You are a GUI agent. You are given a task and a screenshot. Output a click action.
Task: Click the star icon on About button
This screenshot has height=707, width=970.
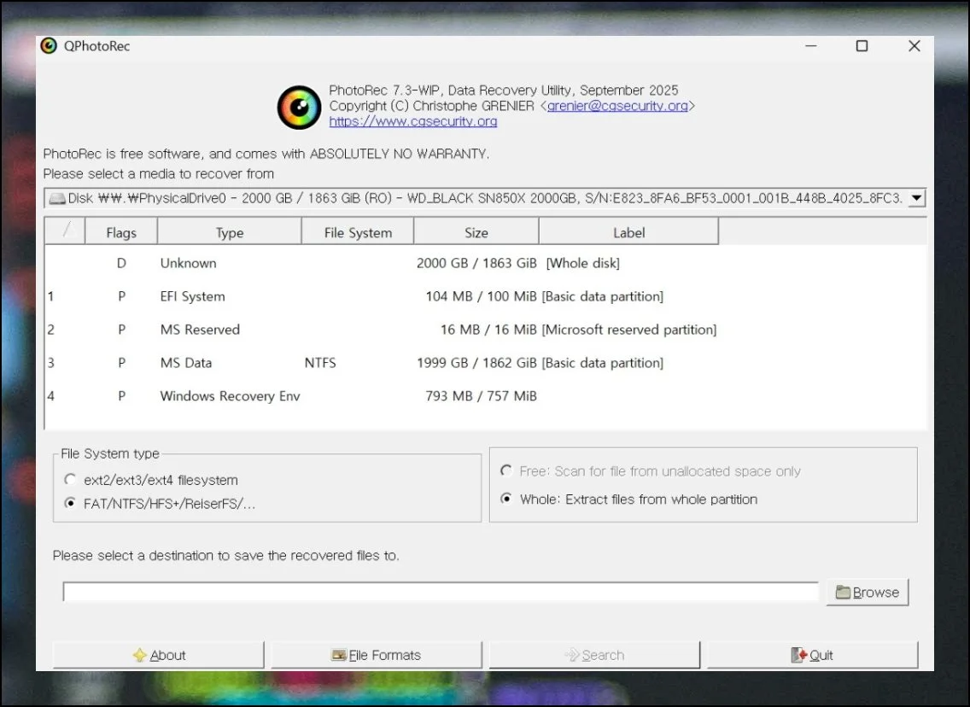pyautogui.click(x=140, y=656)
